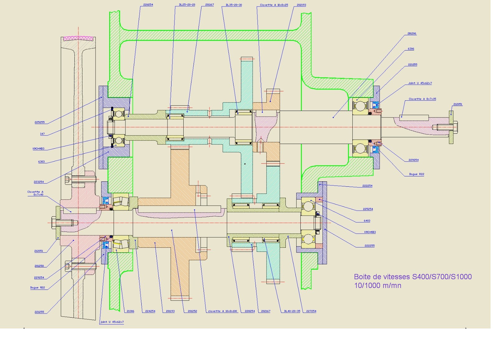Click the 226254 part label
Viewport: 494px width, 350px height.
coord(148,5)
